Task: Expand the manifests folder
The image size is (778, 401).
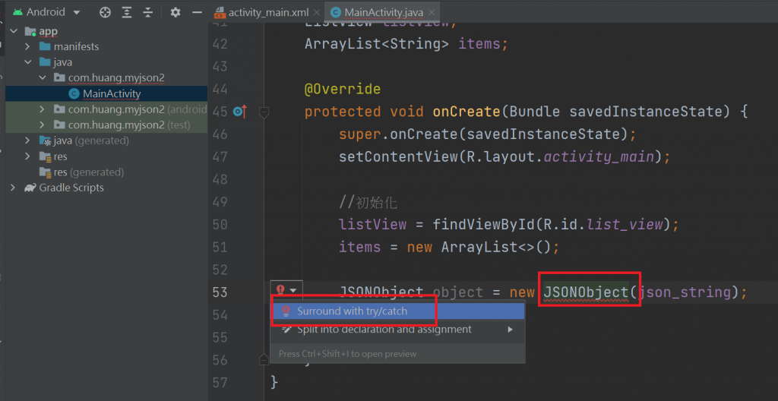Action: point(28,46)
